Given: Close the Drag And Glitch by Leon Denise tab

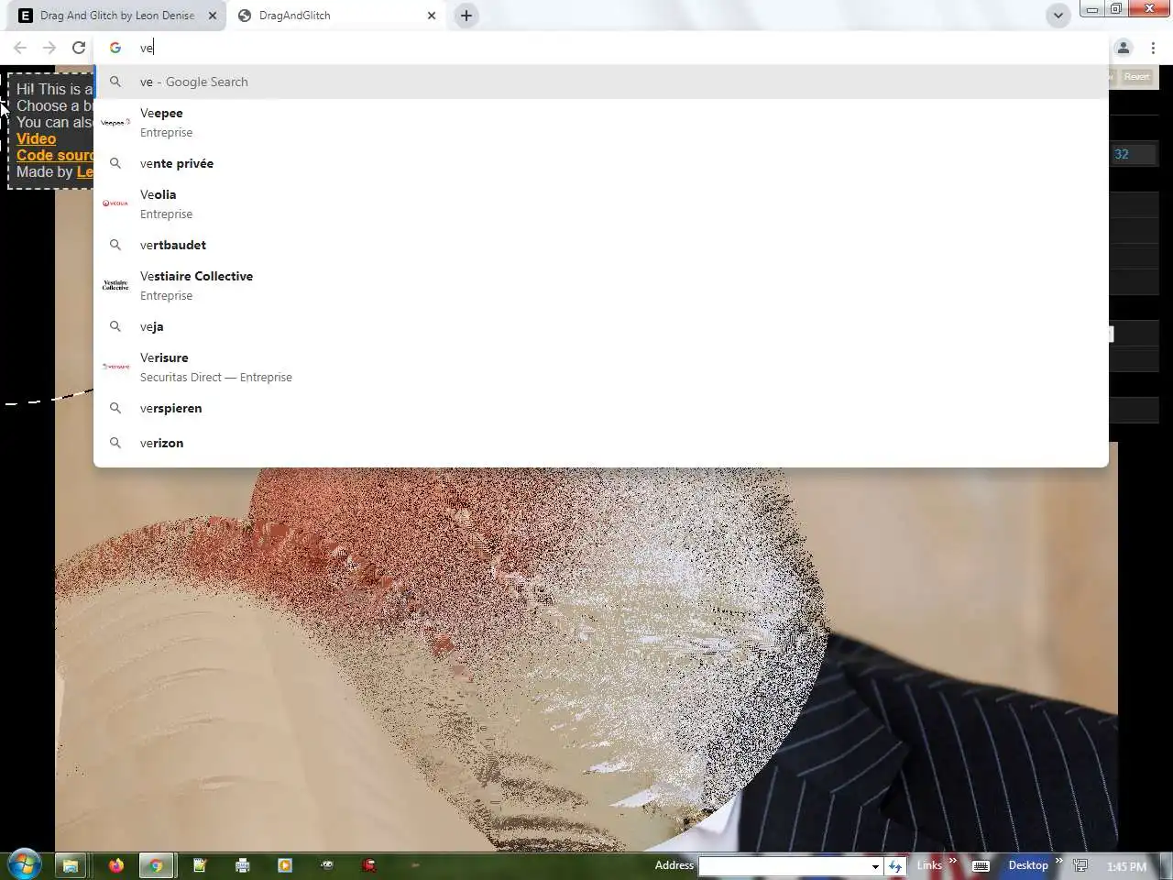Looking at the screenshot, I should click(x=213, y=16).
